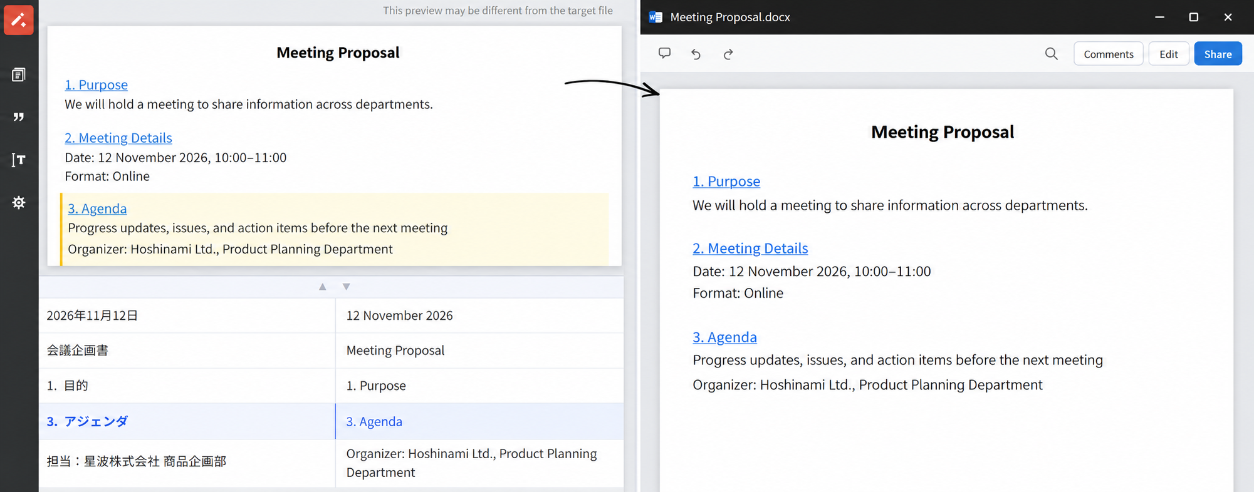The image size is (1254, 492).
Task: Close the Meeting Proposal.docx window
Action: pos(1228,17)
